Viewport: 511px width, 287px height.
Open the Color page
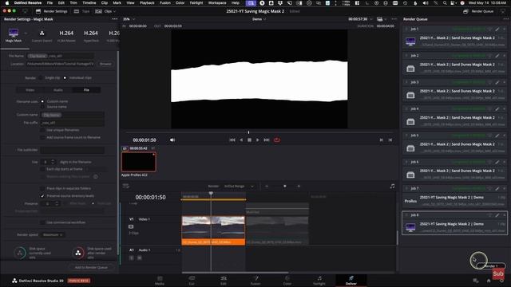(287, 281)
